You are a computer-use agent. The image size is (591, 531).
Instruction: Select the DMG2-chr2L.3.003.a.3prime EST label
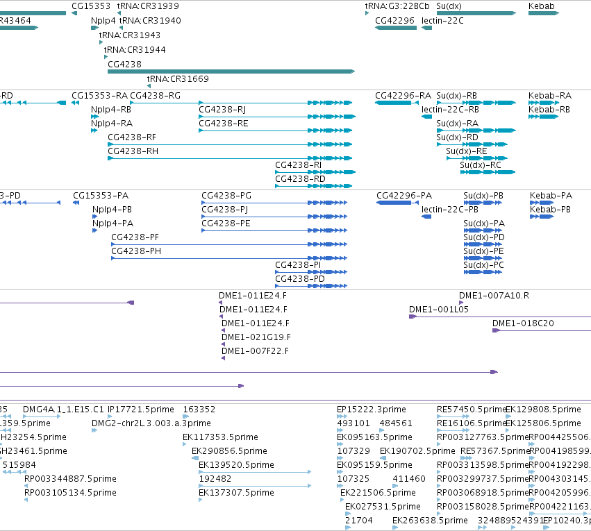pyautogui.click(x=151, y=423)
